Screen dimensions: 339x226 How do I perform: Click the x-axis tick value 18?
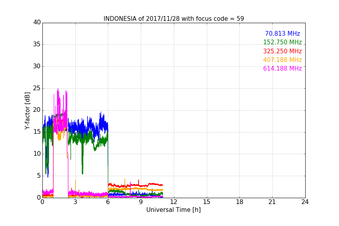tap(240, 202)
